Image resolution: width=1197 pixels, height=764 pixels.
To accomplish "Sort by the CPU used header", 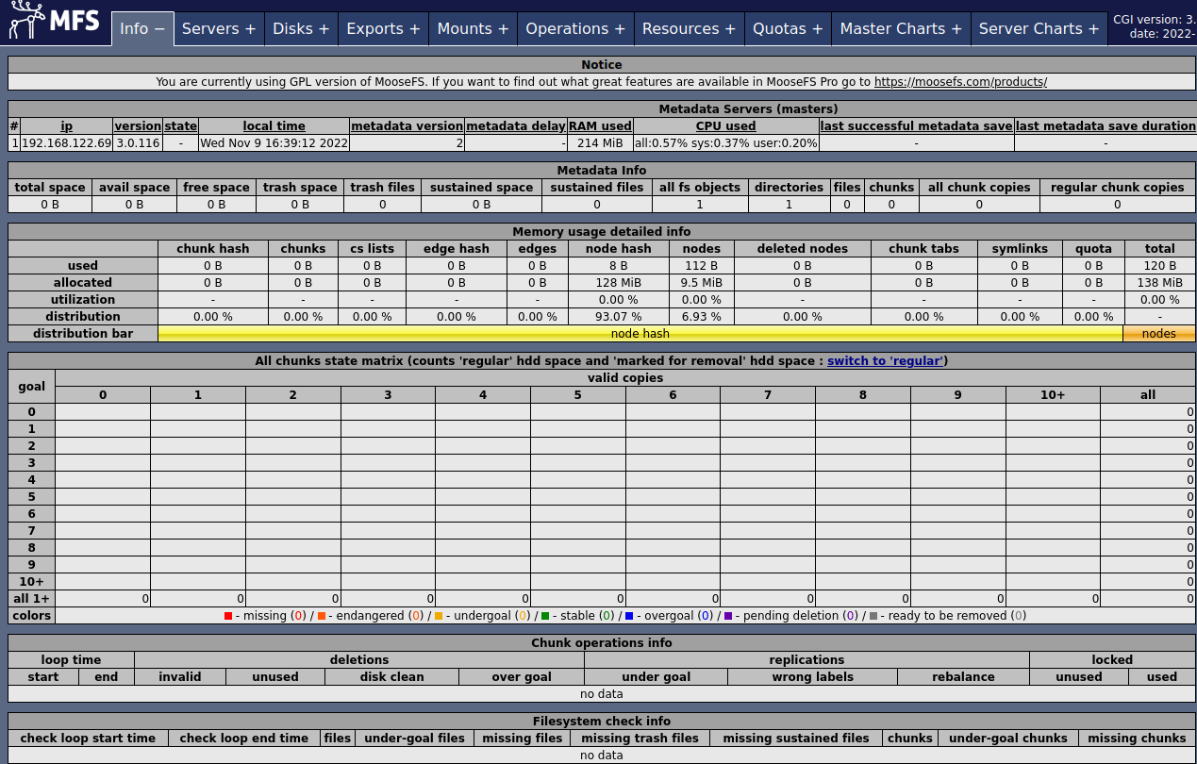I will 725,126.
